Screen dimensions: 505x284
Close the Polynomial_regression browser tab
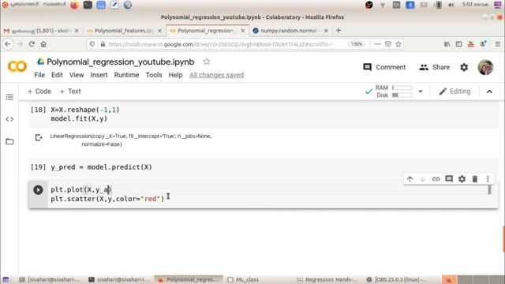[243, 31]
